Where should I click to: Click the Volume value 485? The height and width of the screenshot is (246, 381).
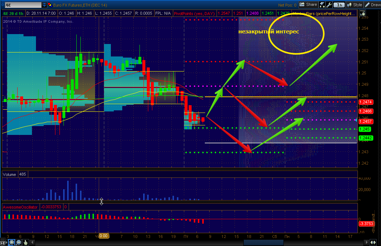click(23, 174)
